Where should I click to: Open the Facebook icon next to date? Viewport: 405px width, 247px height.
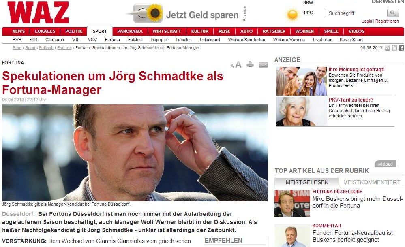401,48
